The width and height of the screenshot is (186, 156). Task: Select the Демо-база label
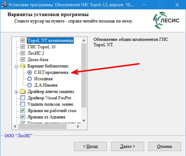point(38,59)
